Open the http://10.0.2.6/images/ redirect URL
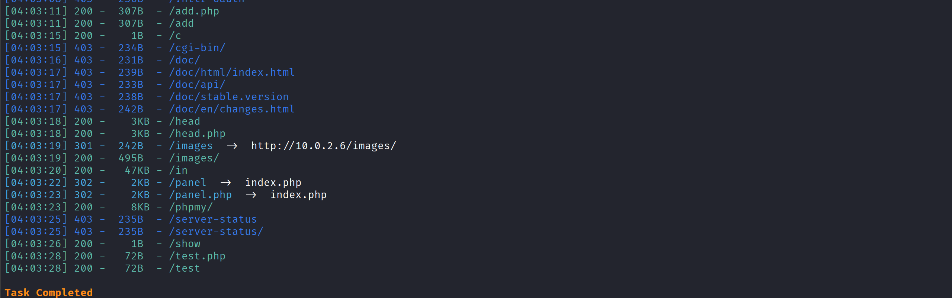Image resolution: width=952 pixels, height=298 pixels. (324, 146)
